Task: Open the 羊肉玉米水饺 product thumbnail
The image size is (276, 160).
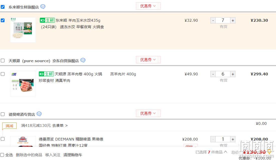Action: pos(23,30)
